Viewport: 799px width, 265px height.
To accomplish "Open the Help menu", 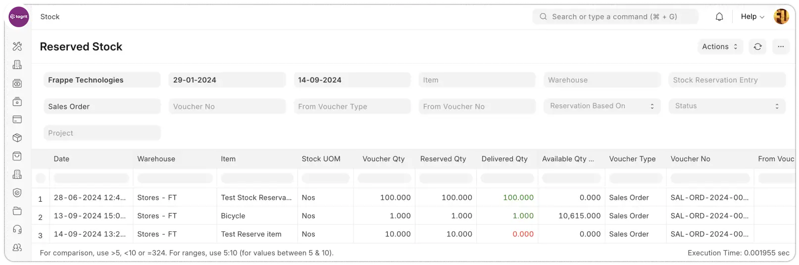I will tap(752, 17).
